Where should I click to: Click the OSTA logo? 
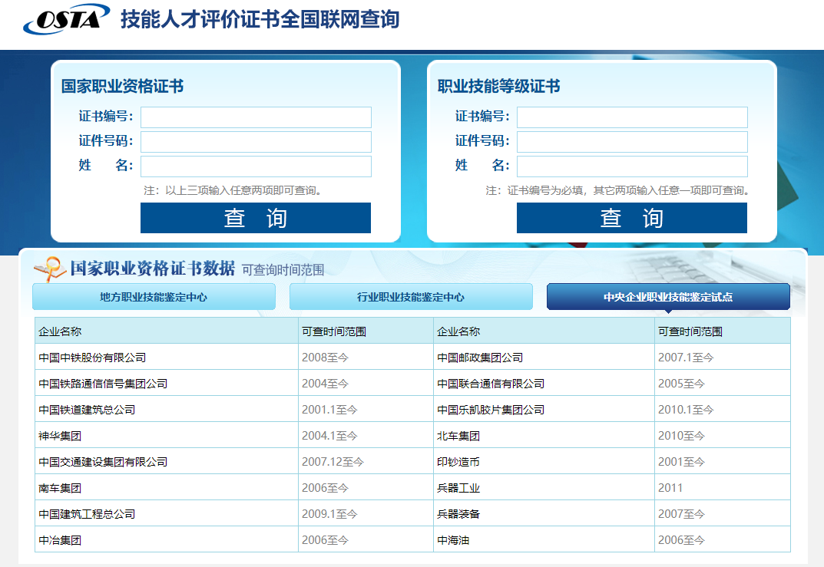pos(66,19)
